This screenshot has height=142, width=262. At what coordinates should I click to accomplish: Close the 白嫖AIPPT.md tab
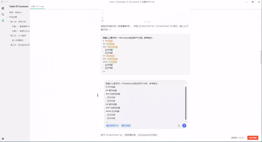point(43,7)
